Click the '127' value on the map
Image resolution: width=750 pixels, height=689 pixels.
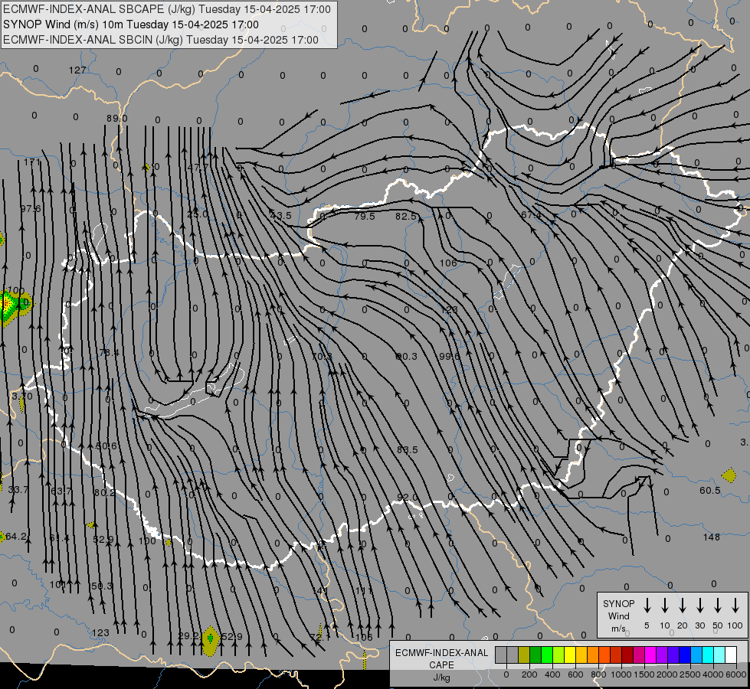[77, 70]
